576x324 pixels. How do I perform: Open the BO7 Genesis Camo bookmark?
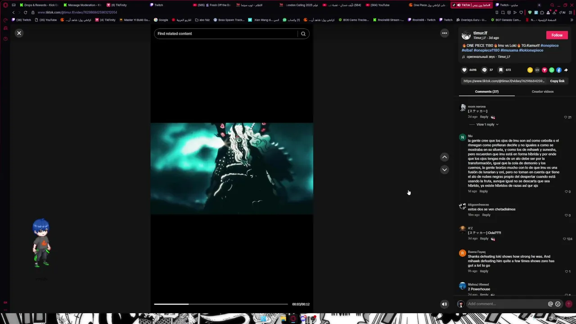[506, 20]
